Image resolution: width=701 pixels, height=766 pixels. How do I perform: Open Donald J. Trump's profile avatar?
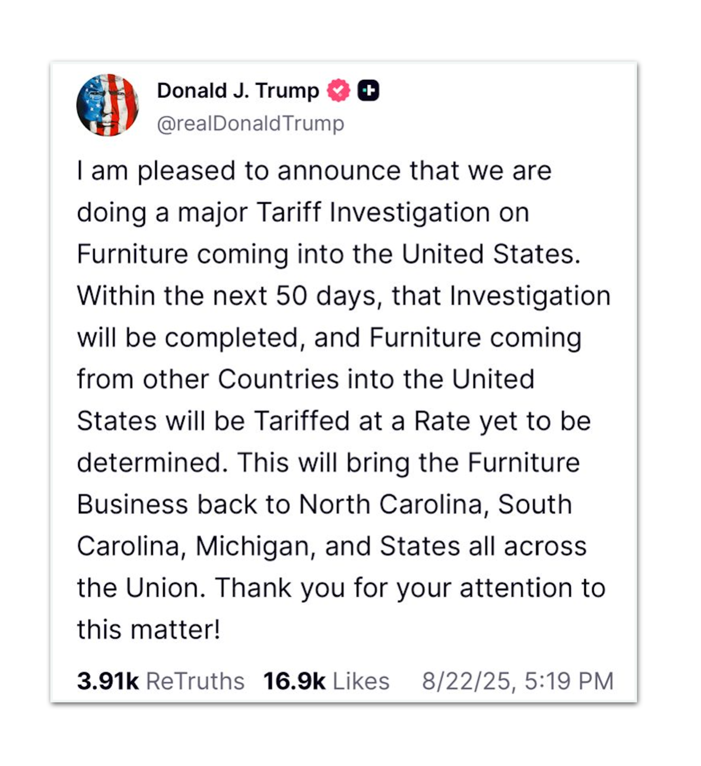(107, 105)
